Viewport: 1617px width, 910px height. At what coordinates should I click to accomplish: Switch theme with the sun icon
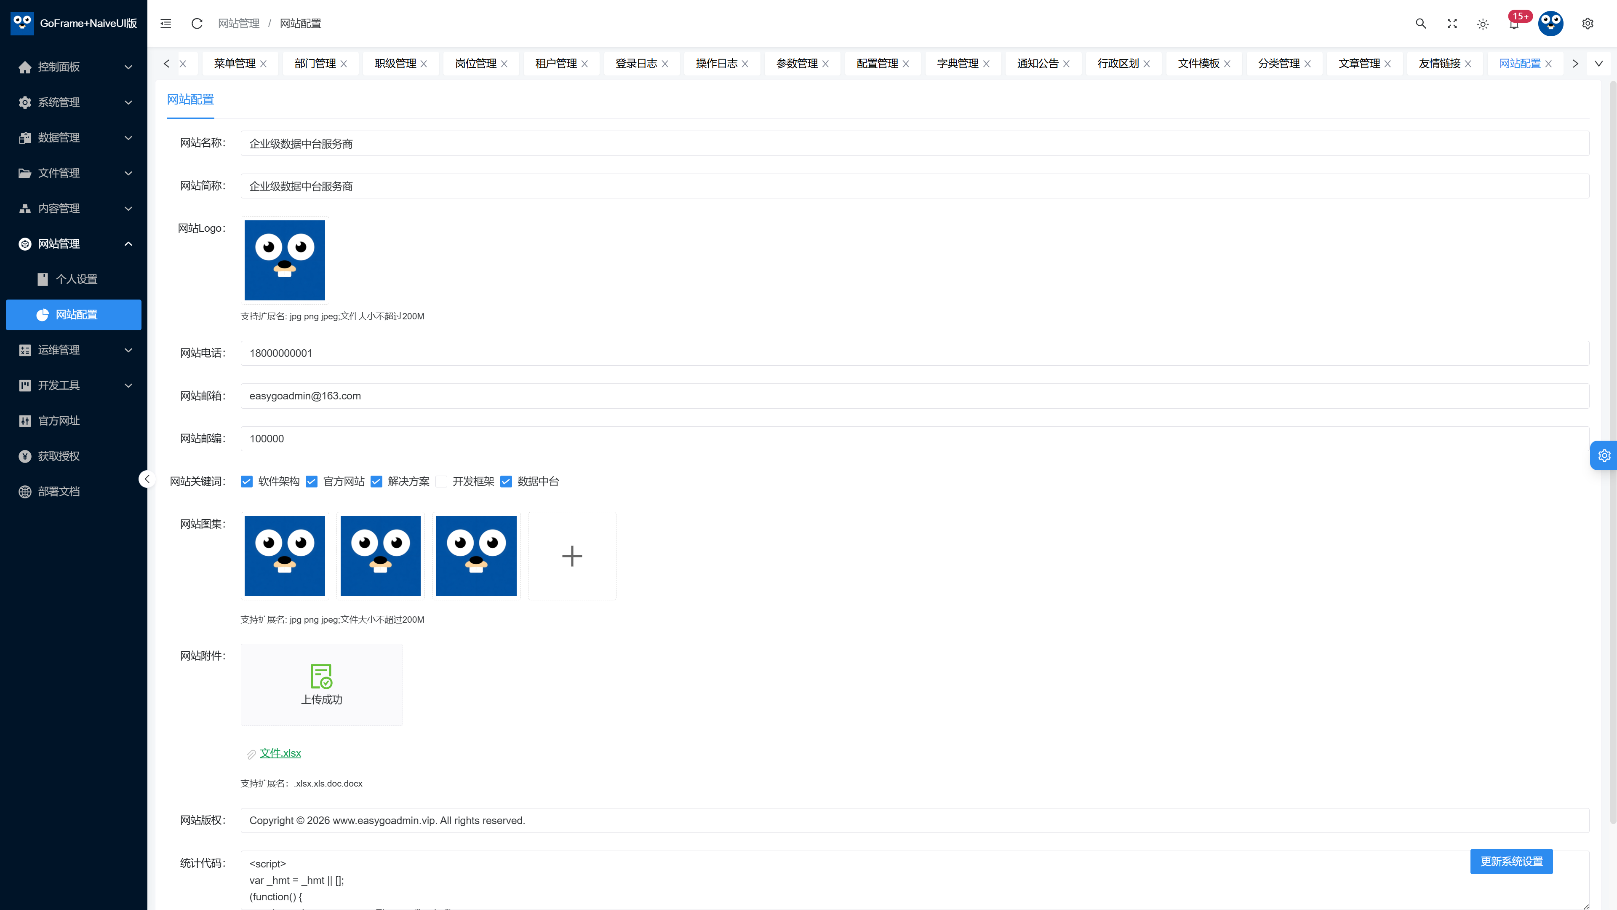coord(1483,24)
